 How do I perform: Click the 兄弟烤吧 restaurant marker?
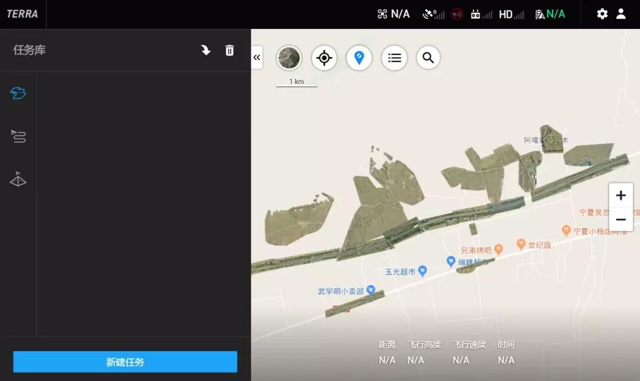coord(498,249)
